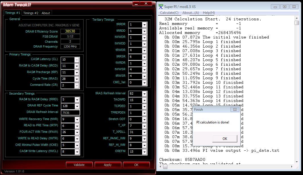Viewport: 303px width, 175px height.
Task: Expand the tRRDD dropdown
Action: (x=144, y=31)
